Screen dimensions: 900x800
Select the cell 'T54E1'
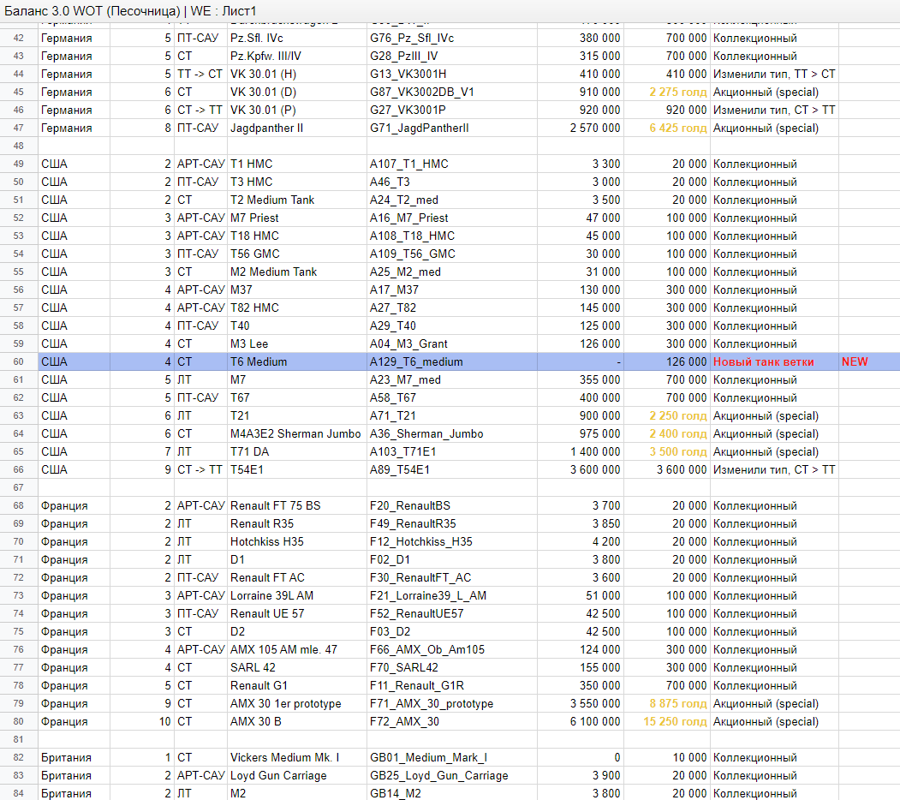tap(297, 469)
